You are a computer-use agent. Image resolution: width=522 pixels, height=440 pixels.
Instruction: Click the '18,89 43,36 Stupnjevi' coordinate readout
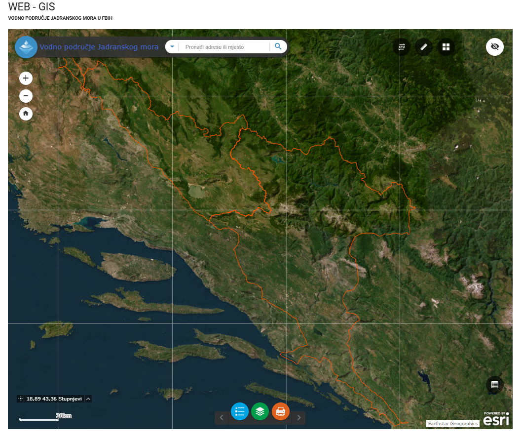click(x=54, y=399)
